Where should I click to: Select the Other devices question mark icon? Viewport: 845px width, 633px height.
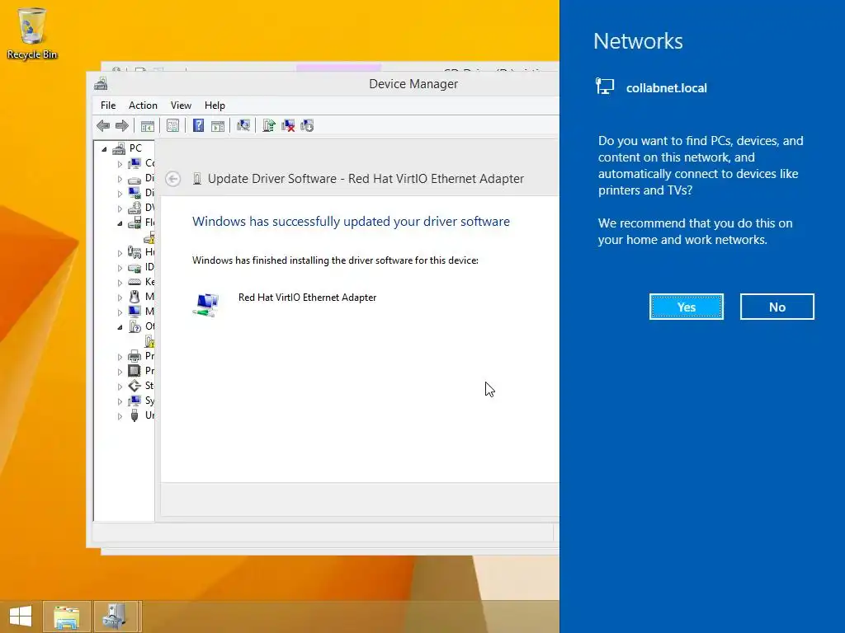135,326
